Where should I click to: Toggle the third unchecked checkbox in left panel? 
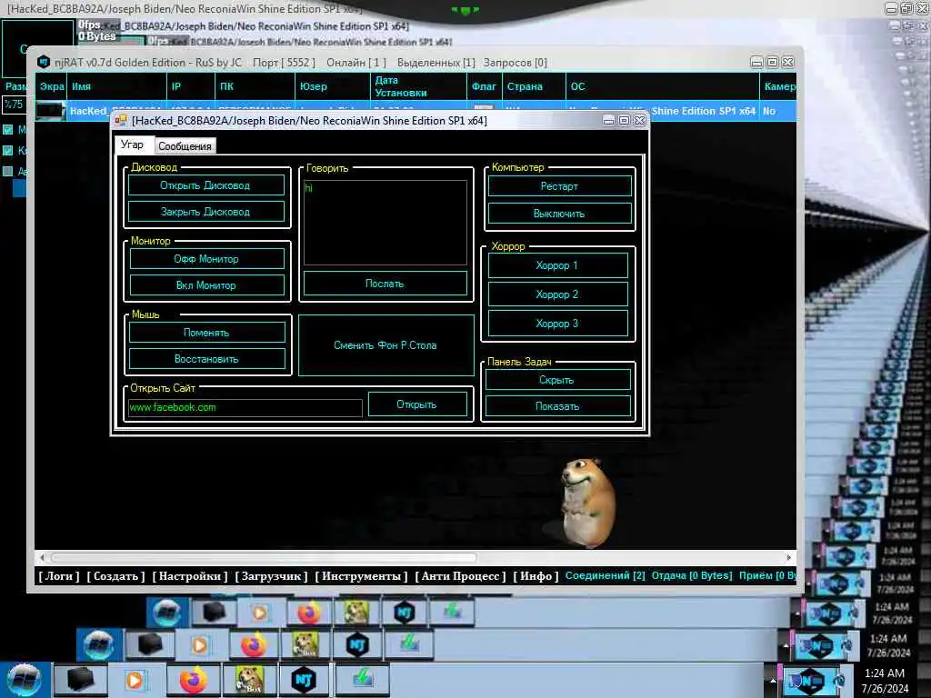[7, 171]
